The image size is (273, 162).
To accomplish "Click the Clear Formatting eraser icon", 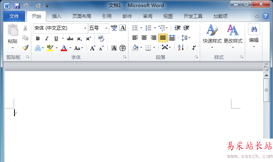I will (101, 38).
